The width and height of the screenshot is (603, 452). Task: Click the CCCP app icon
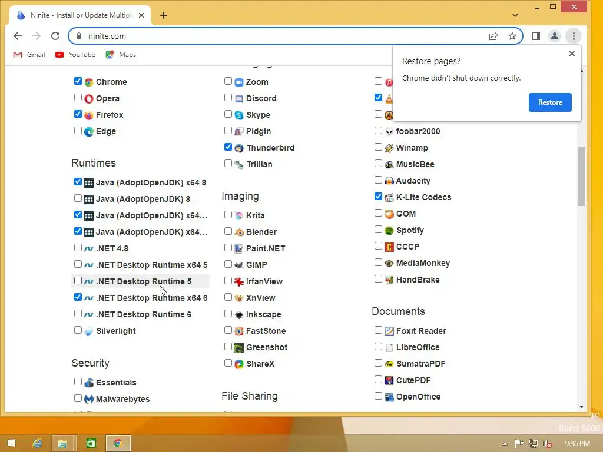pyautogui.click(x=389, y=247)
